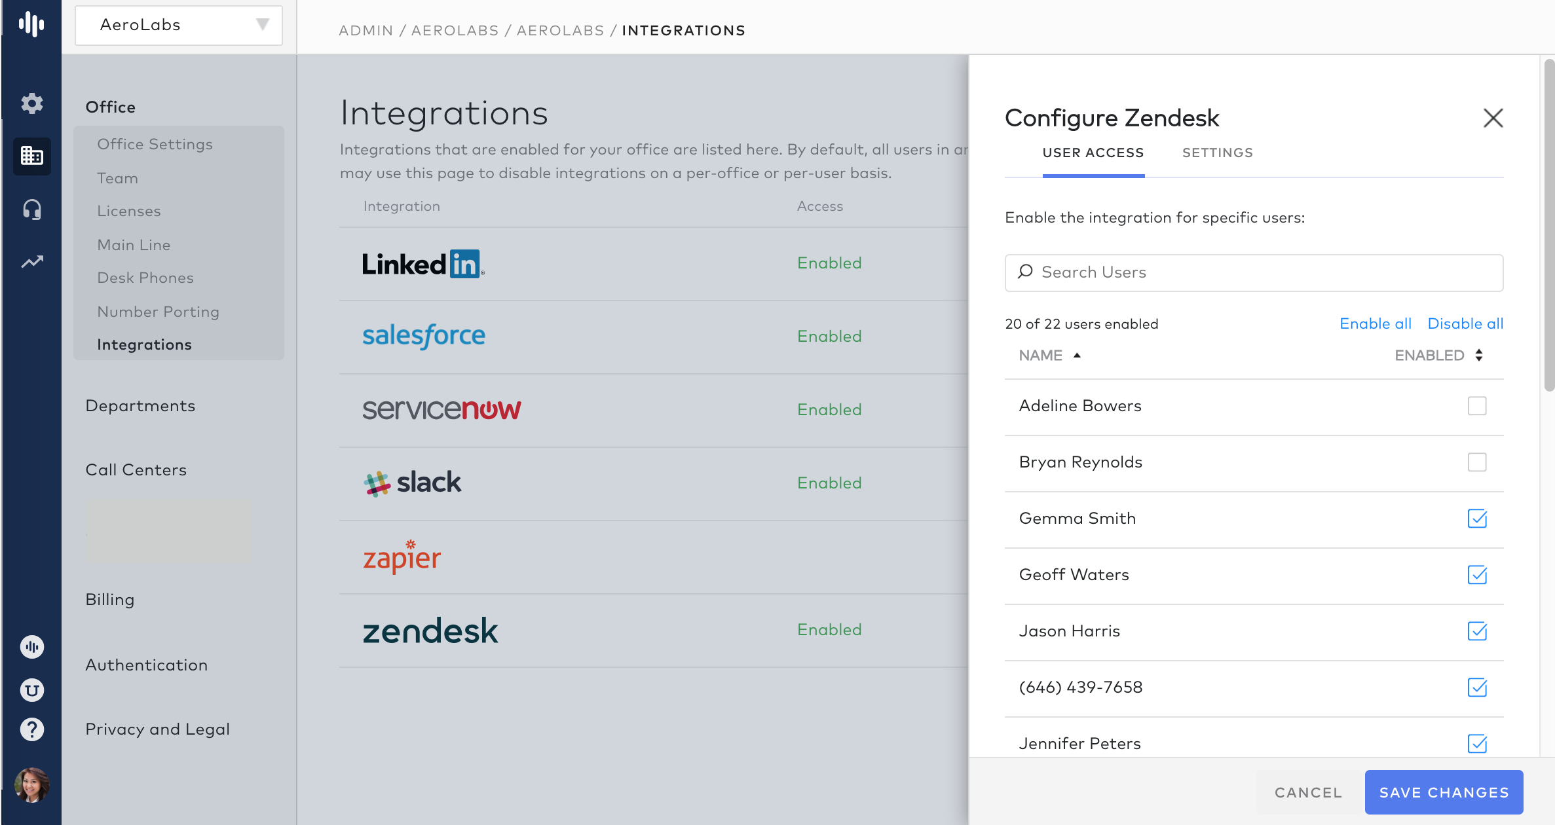Uncheck Geoff Waters' enabled checkbox
Image resolution: width=1555 pixels, height=825 pixels.
tap(1477, 575)
